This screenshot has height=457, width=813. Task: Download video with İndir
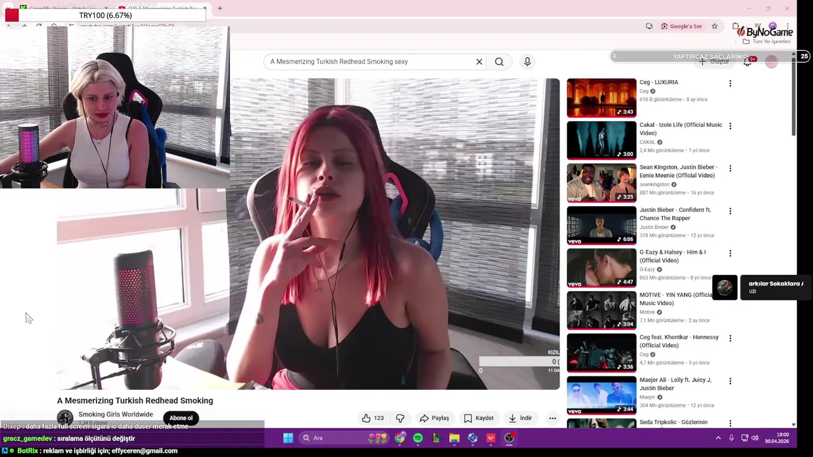point(520,418)
